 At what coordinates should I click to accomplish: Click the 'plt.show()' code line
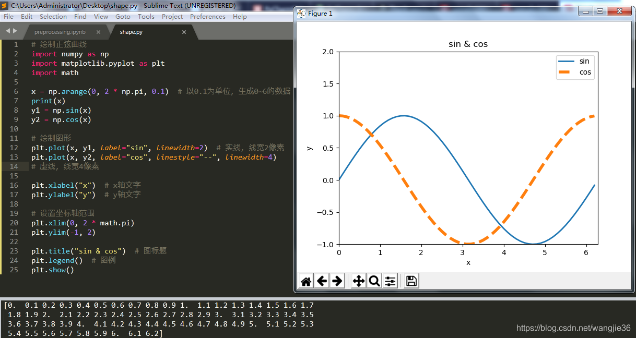(53, 270)
